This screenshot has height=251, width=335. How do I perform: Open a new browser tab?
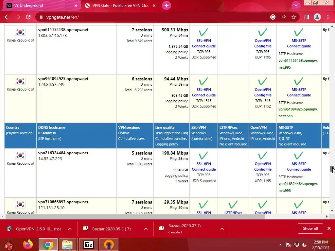[x=167, y=6]
